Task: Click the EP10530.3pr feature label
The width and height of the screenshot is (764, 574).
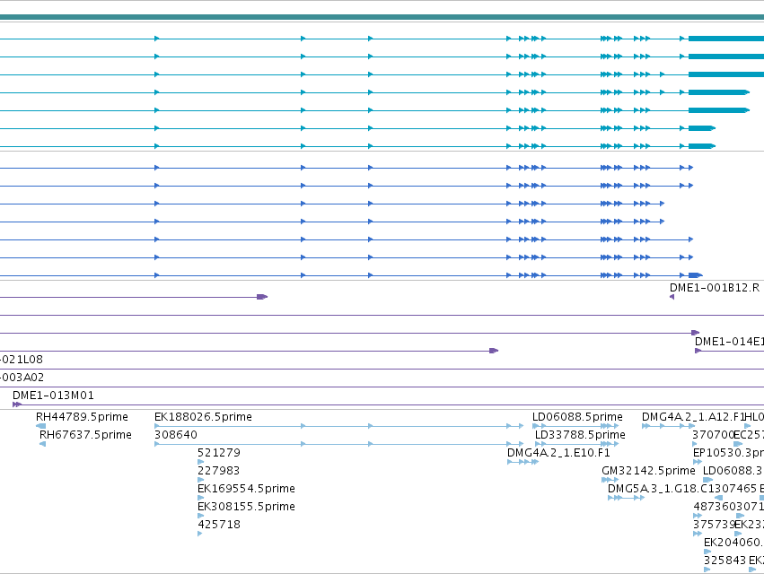Action: (728, 453)
